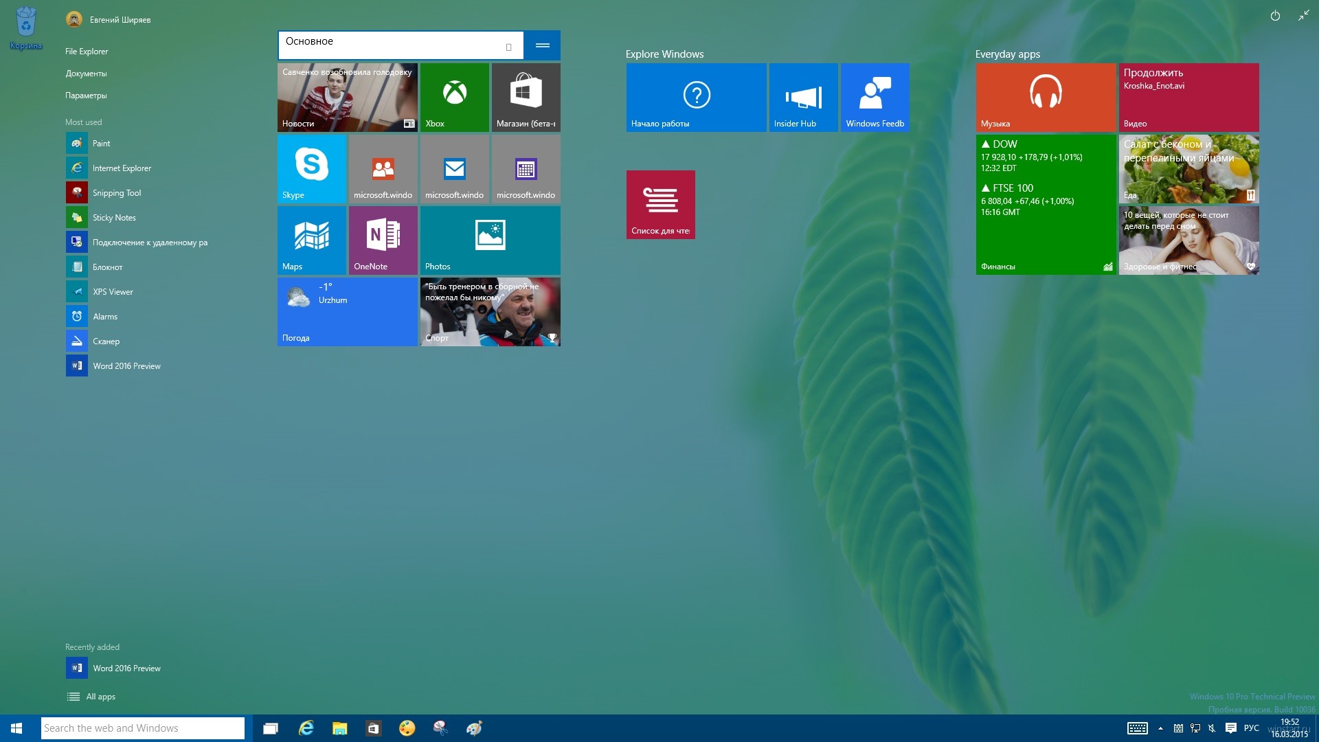This screenshot has height=742, width=1319.
Task: Continue Kroshka_Enot.avi in Видео tile
Action: (x=1188, y=98)
